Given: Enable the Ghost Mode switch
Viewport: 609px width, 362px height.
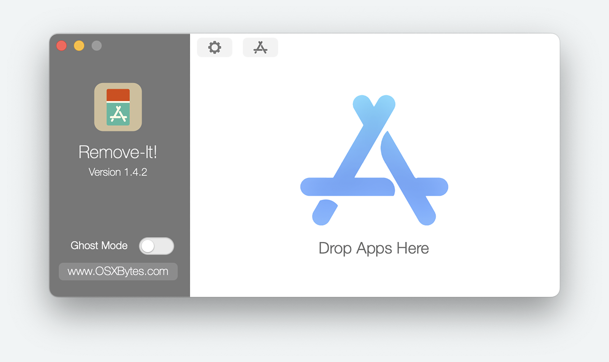Looking at the screenshot, I should coord(156,246).
